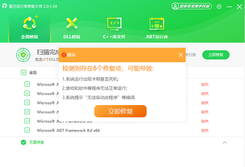This screenshot has width=245, height=167.
Task: Expand the 无需修复 section with chevron
Action: pyautogui.click(x=224, y=142)
